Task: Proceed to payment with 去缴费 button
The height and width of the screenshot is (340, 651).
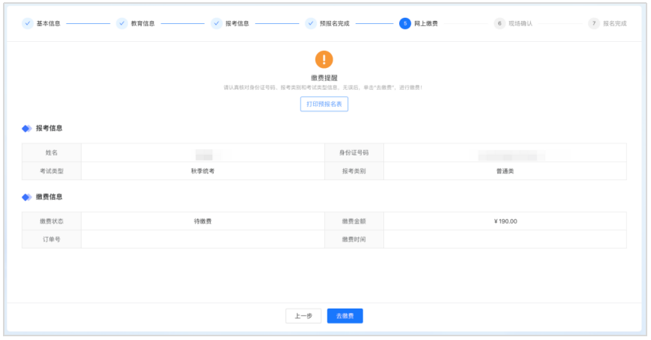Action: click(x=345, y=316)
